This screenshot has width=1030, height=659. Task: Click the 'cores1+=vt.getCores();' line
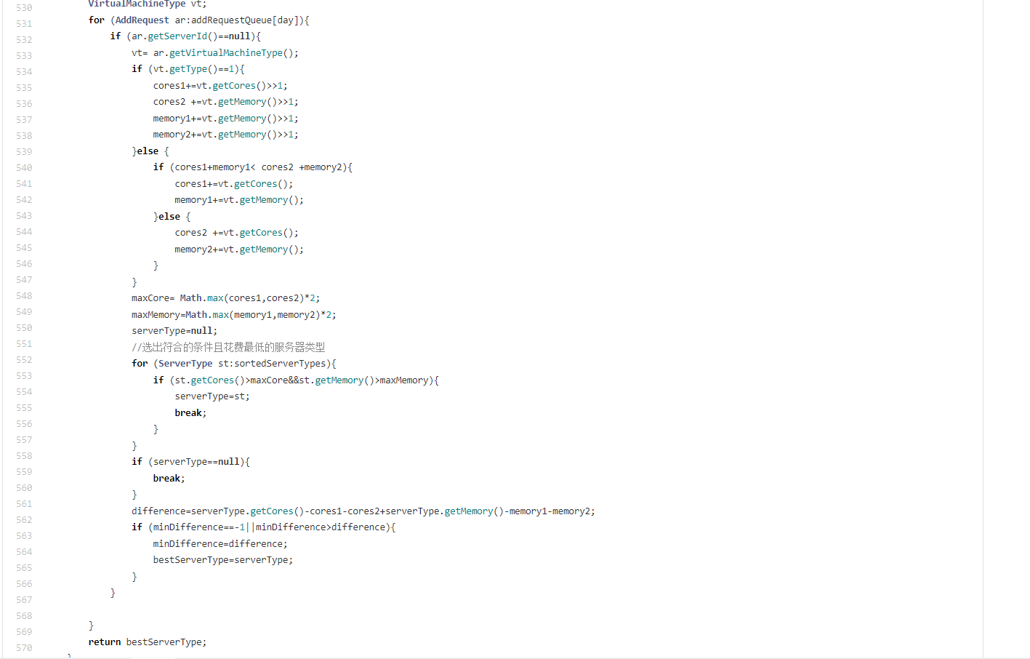point(234,184)
